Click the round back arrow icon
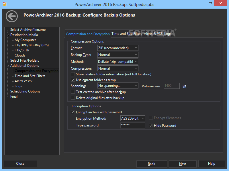 point(12,16)
